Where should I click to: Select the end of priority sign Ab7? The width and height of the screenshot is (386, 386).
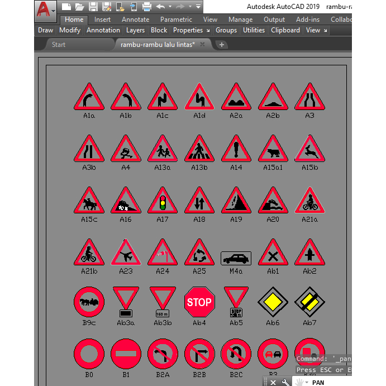[309, 302]
